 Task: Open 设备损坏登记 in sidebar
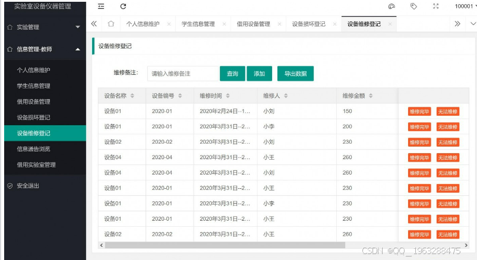45,118
